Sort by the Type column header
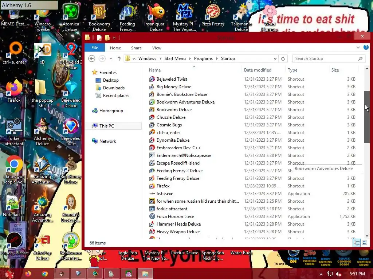The image size is (373, 279). click(x=307, y=70)
